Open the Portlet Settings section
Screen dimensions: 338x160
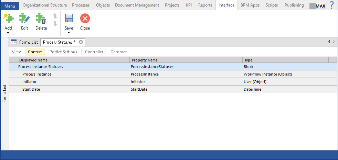pos(63,52)
